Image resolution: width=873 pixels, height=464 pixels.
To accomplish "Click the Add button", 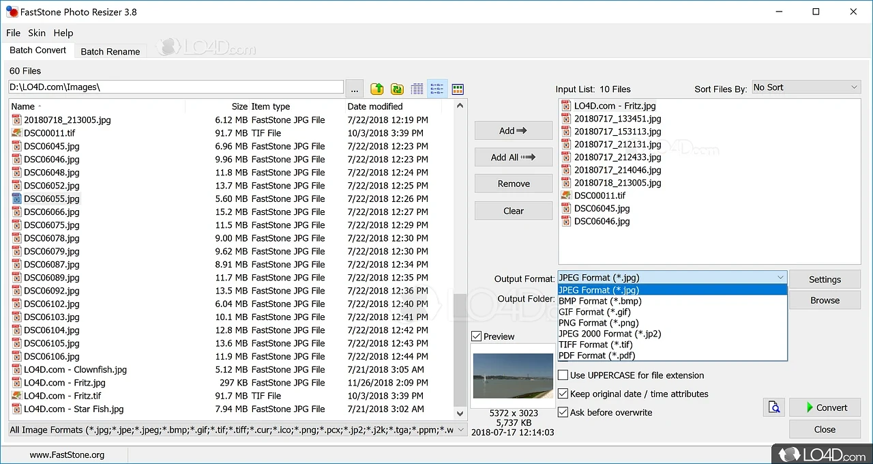I will click(514, 130).
